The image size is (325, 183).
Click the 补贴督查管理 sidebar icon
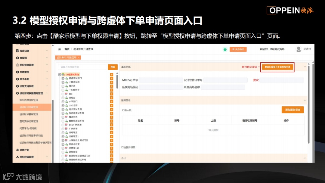tap(17, 65)
